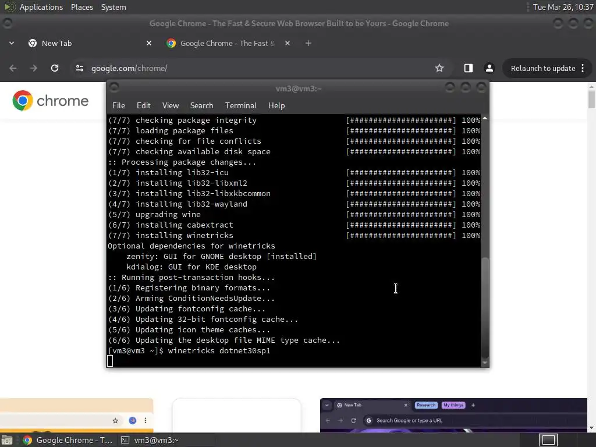Click the terminal scrollbar up arrow
The height and width of the screenshot is (447, 596).
point(485,119)
